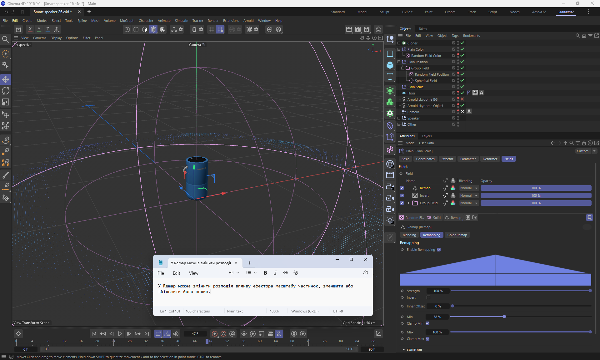Screen dimensions: 600x360
Task: Disable the Invert field layer checkbox
Action: [x=402, y=195]
